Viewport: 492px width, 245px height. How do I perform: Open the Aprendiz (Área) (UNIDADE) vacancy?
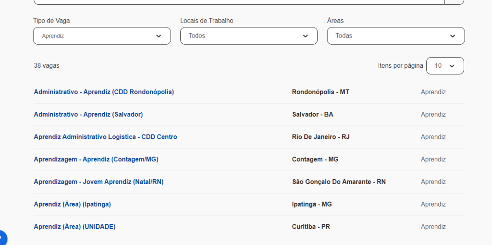[x=74, y=227]
